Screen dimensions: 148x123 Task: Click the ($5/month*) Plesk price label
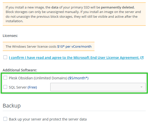point(78,78)
